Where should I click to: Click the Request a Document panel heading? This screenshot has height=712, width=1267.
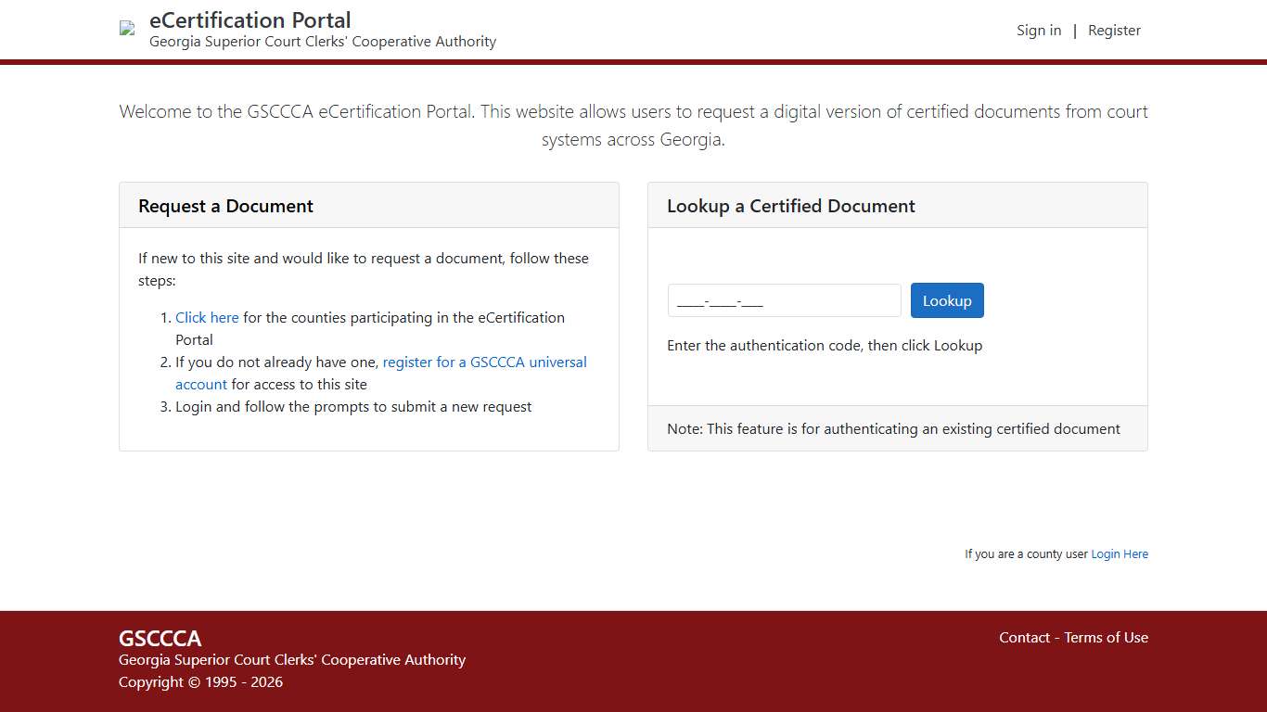224,206
